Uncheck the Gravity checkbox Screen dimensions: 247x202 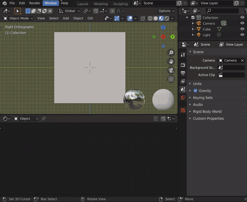(195, 91)
